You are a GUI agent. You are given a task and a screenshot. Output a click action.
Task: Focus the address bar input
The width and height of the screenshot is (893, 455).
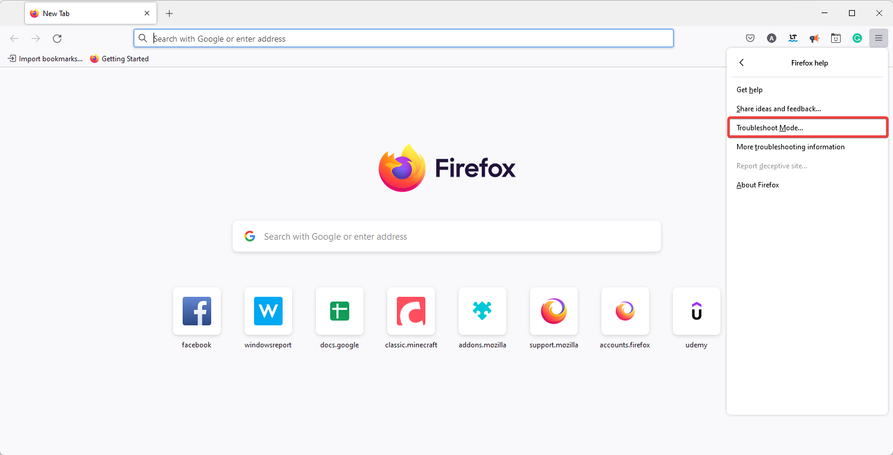tap(403, 38)
